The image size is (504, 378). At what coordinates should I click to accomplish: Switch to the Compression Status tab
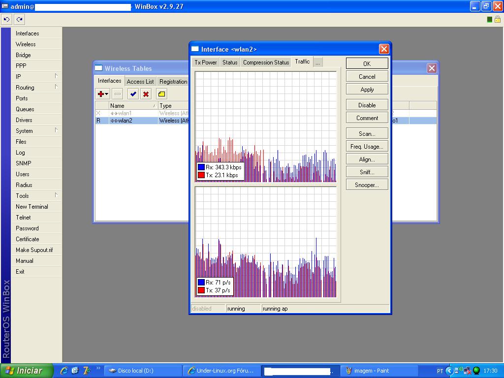click(266, 63)
